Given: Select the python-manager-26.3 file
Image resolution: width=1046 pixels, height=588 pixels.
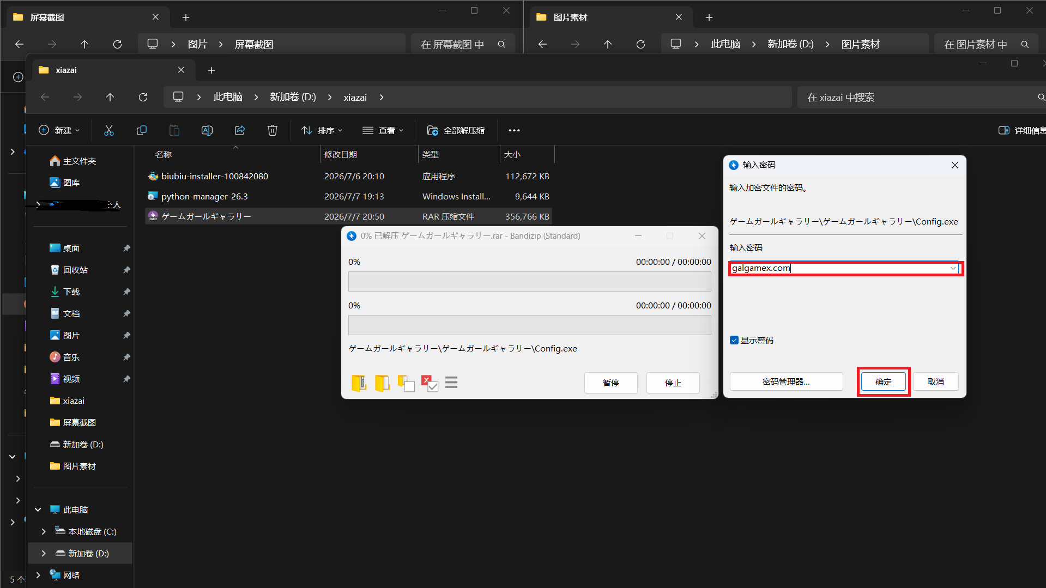Looking at the screenshot, I should click(x=348, y=196).
